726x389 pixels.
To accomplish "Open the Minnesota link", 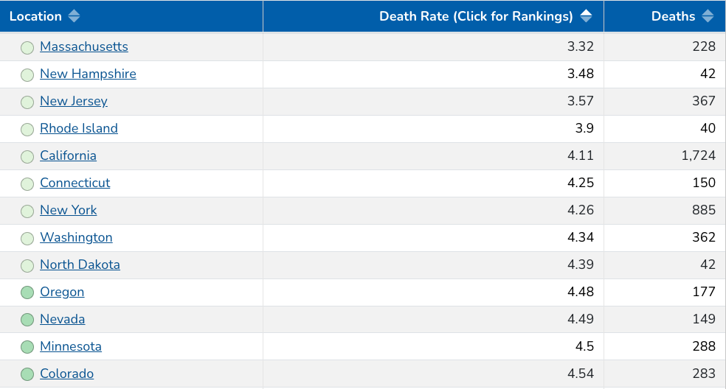I will pyautogui.click(x=70, y=346).
